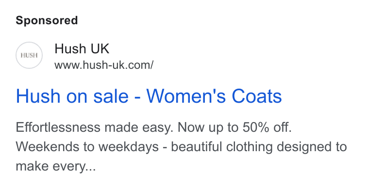Tap the HUSH lettering inside the logo circle
The width and height of the screenshot is (369, 187).
coord(29,55)
